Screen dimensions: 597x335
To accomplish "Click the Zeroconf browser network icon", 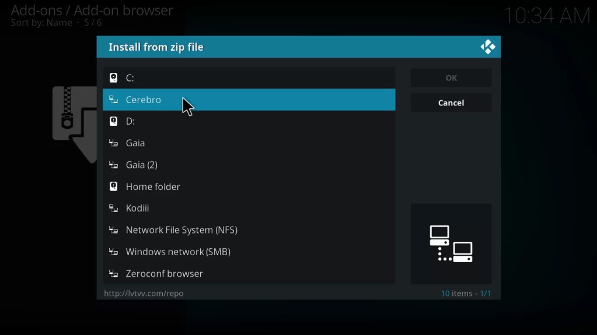I will pyautogui.click(x=113, y=273).
